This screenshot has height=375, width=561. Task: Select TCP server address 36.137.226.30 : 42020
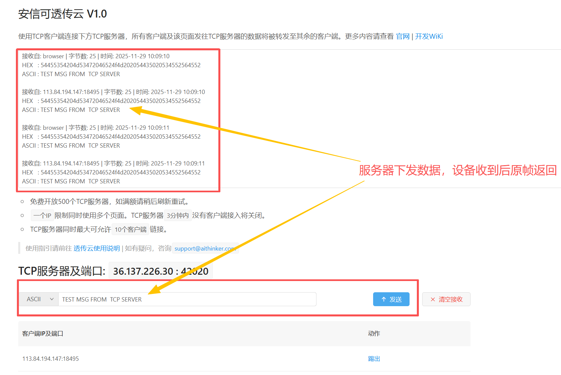coord(161,271)
